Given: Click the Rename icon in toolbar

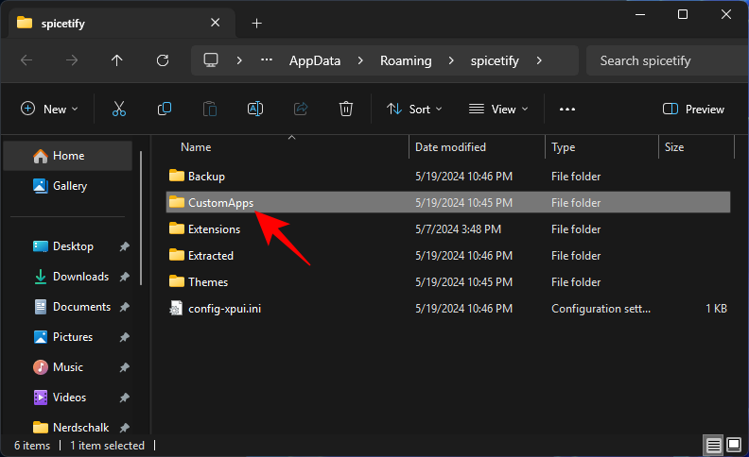Looking at the screenshot, I should (255, 110).
